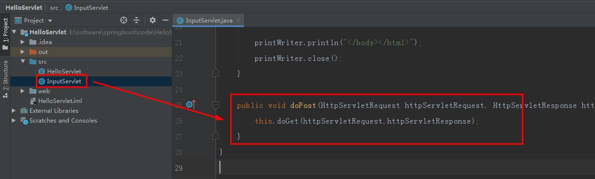Viewport: 595px width, 179px height.
Task: Click the HelloServlet project root name
Action: click(48, 32)
